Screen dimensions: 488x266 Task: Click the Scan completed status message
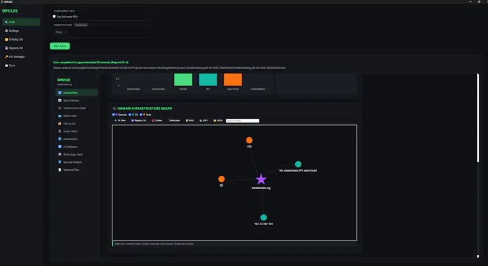pos(90,62)
